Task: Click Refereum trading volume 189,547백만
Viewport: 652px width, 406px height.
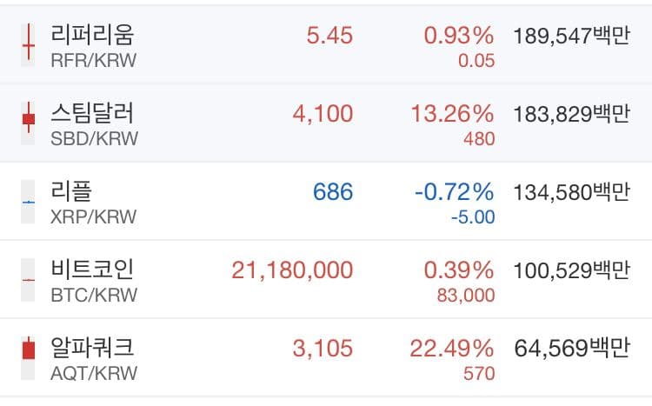Action: 571,37
